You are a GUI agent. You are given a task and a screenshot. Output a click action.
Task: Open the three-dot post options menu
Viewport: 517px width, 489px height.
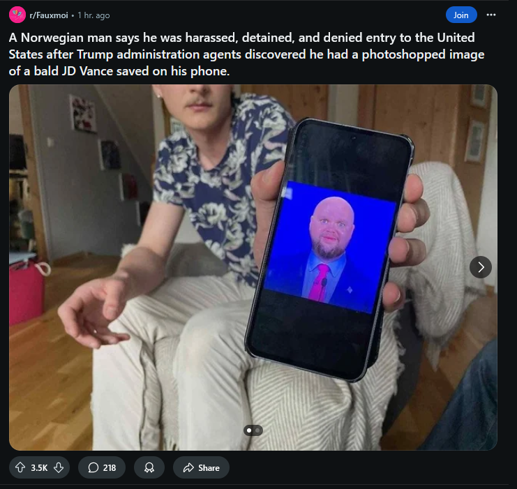[x=491, y=15]
